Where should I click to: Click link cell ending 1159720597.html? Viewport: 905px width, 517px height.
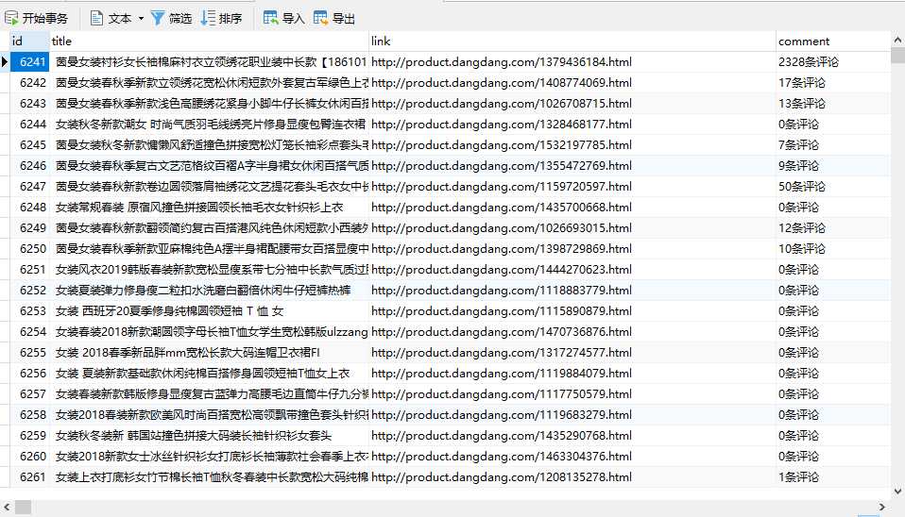(572, 186)
